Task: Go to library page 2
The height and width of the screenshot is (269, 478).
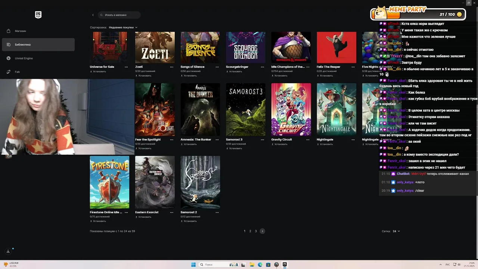Action: coord(250,231)
